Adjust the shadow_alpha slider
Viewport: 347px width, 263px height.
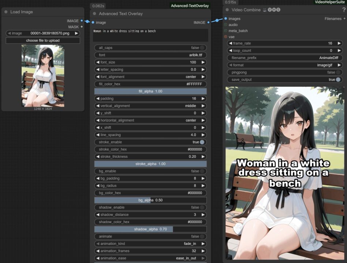click(151, 229)
